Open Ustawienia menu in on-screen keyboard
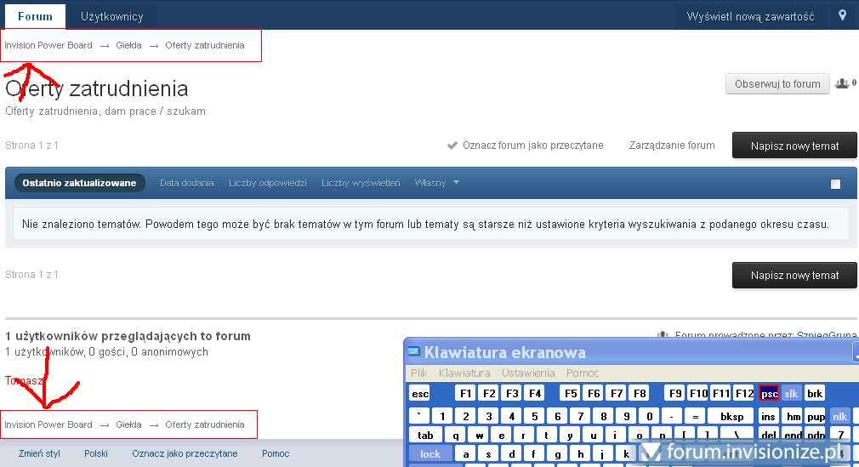The height and width of the screenshot is (467, 859). [x=528, y=373]
